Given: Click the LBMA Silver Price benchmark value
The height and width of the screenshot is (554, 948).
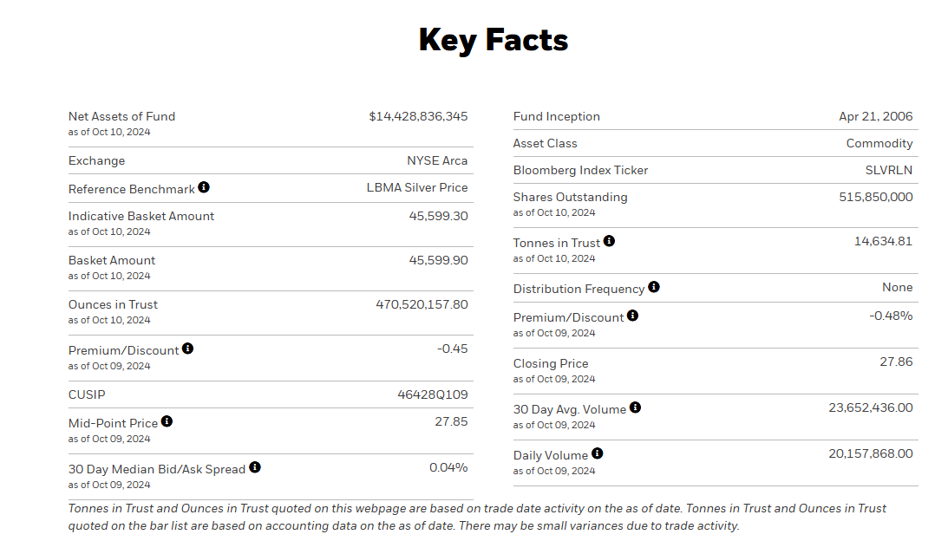Looking at the screenshot, I should pos(417,187).
